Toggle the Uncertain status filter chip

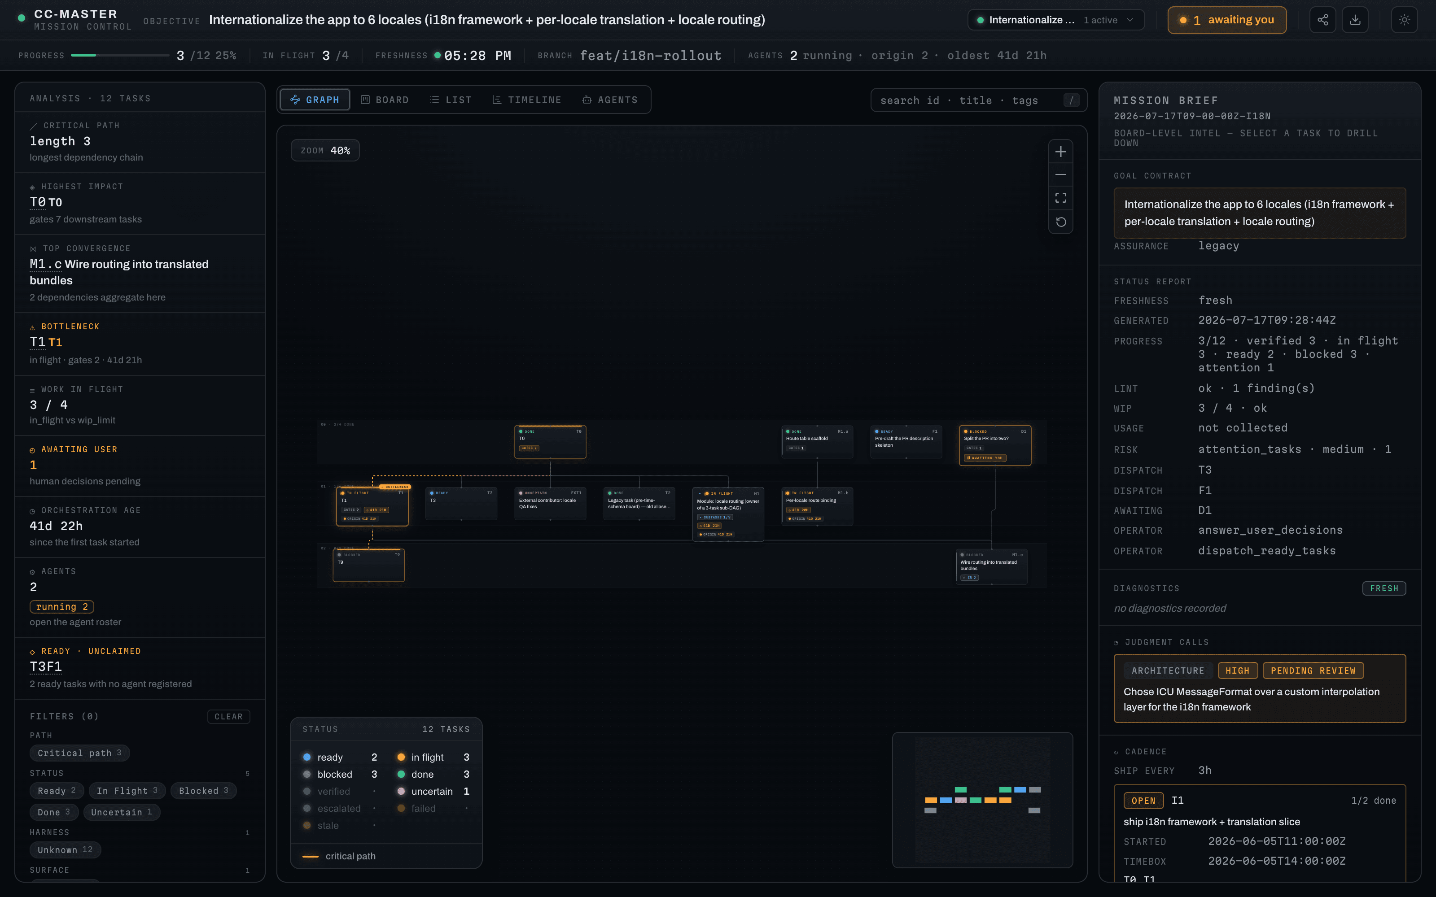122,812
